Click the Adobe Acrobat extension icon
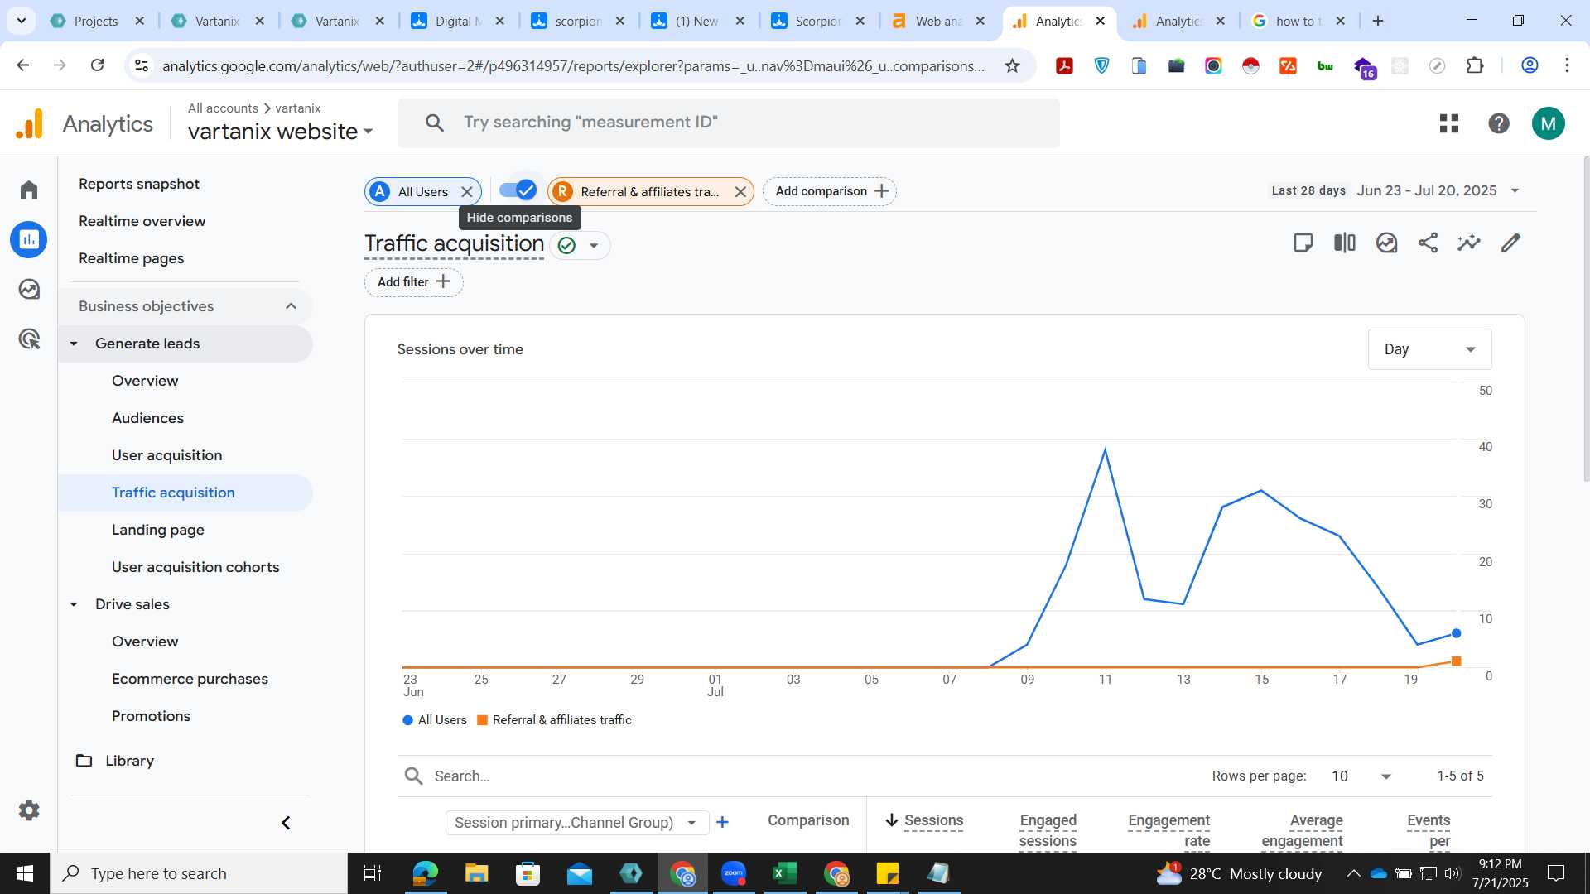 [x=1065, y=65]
